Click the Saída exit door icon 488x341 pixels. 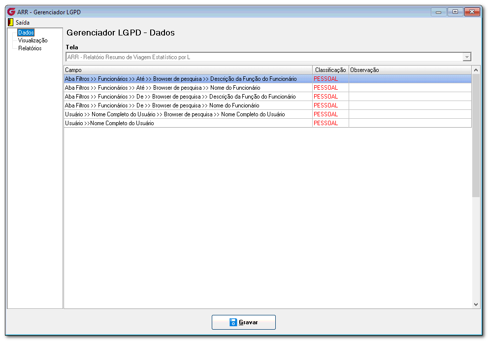pyautogui.click(x=10, y=23)
